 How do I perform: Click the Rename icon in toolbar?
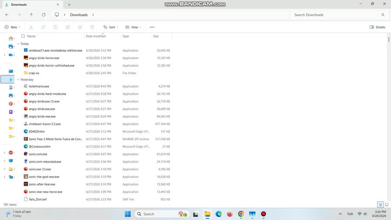click(x=68, y=27)
